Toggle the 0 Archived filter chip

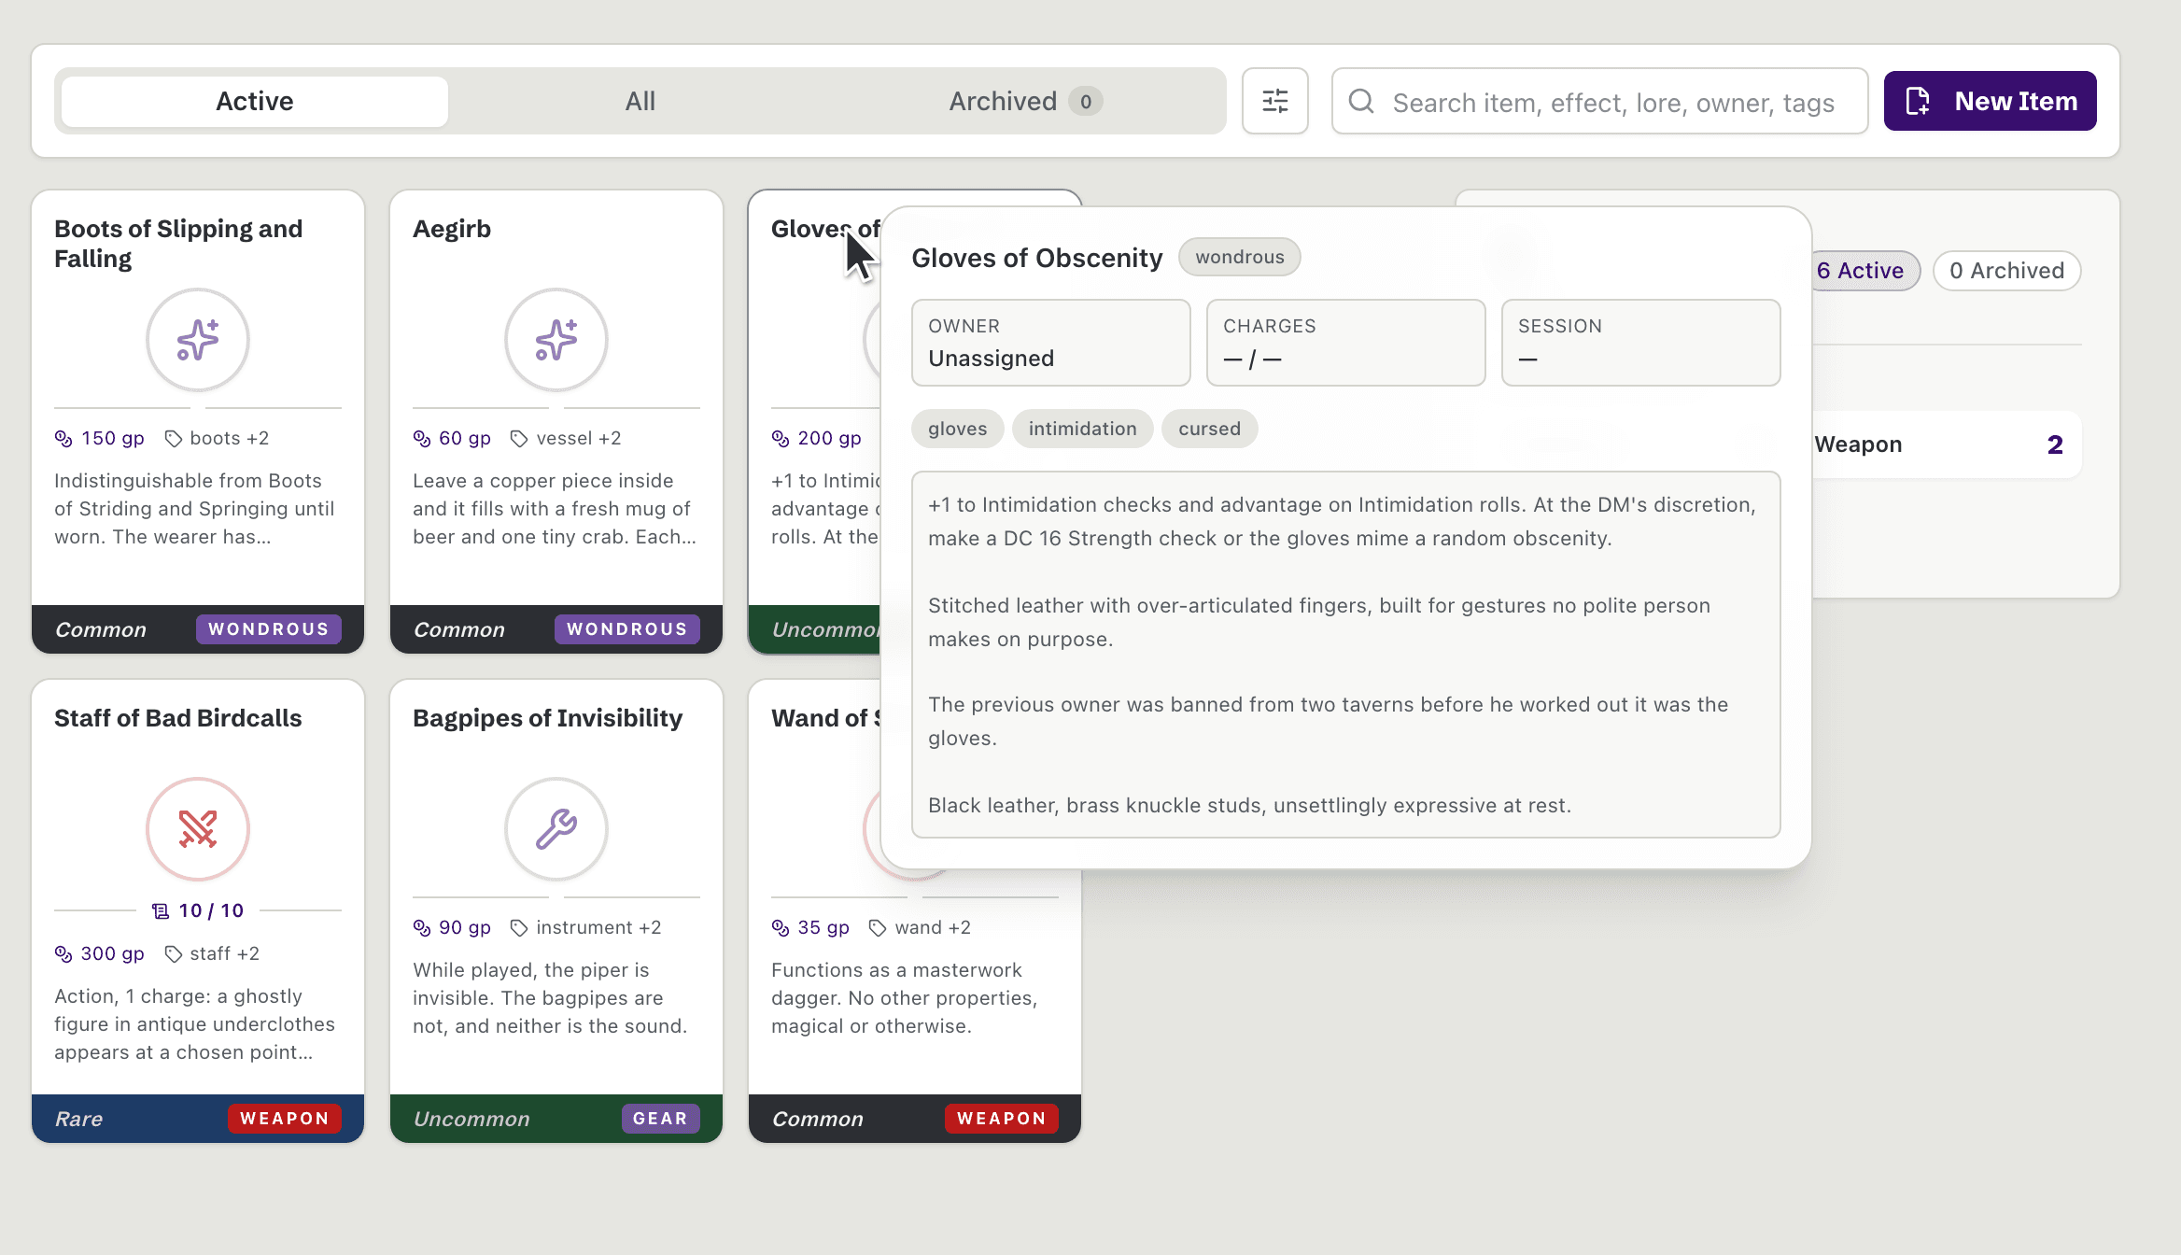point(2006,271)
